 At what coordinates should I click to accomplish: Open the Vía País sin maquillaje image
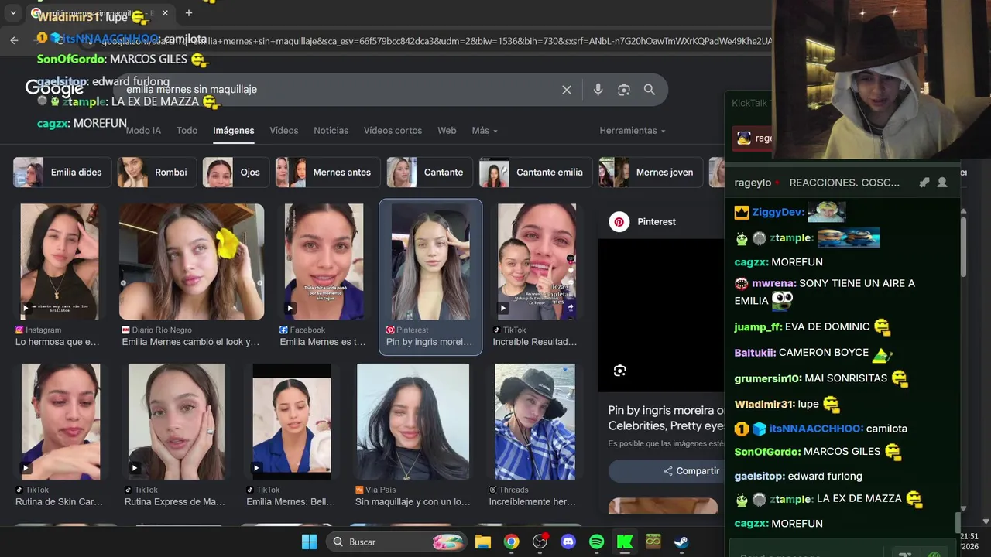pyautogui.click(x=413, y=422)
